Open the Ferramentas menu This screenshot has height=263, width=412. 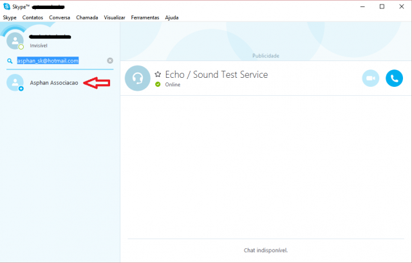(145, 17)
